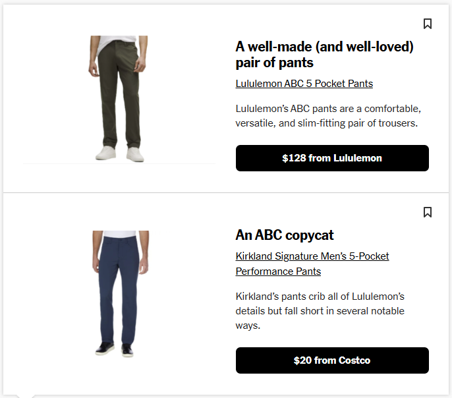This screenshot has width=452, height=398.
Task: Click the Lululemon's ABC pants description text
Action: pyautogui.click(x=328, y=116)
